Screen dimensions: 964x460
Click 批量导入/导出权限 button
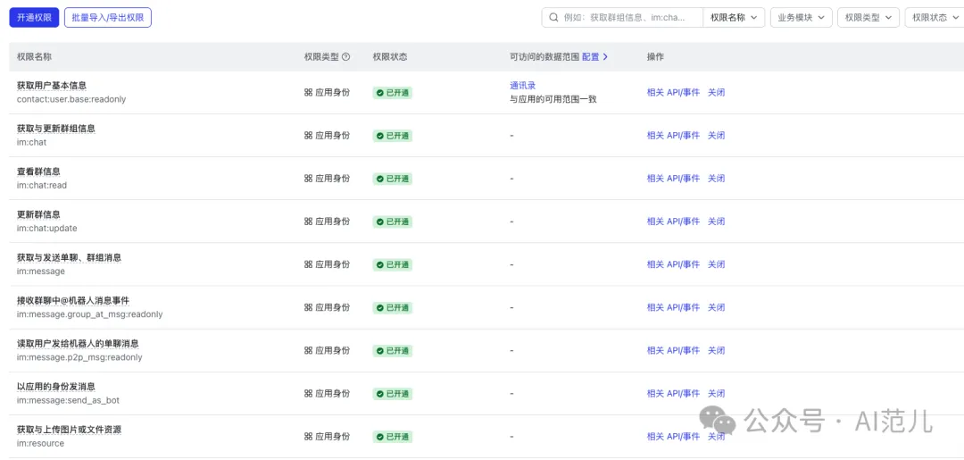[108, 17]
